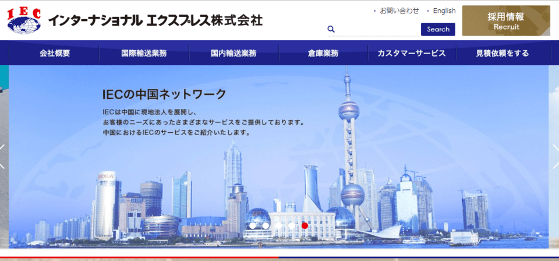Select the second carousel dot

pos(266,225)
